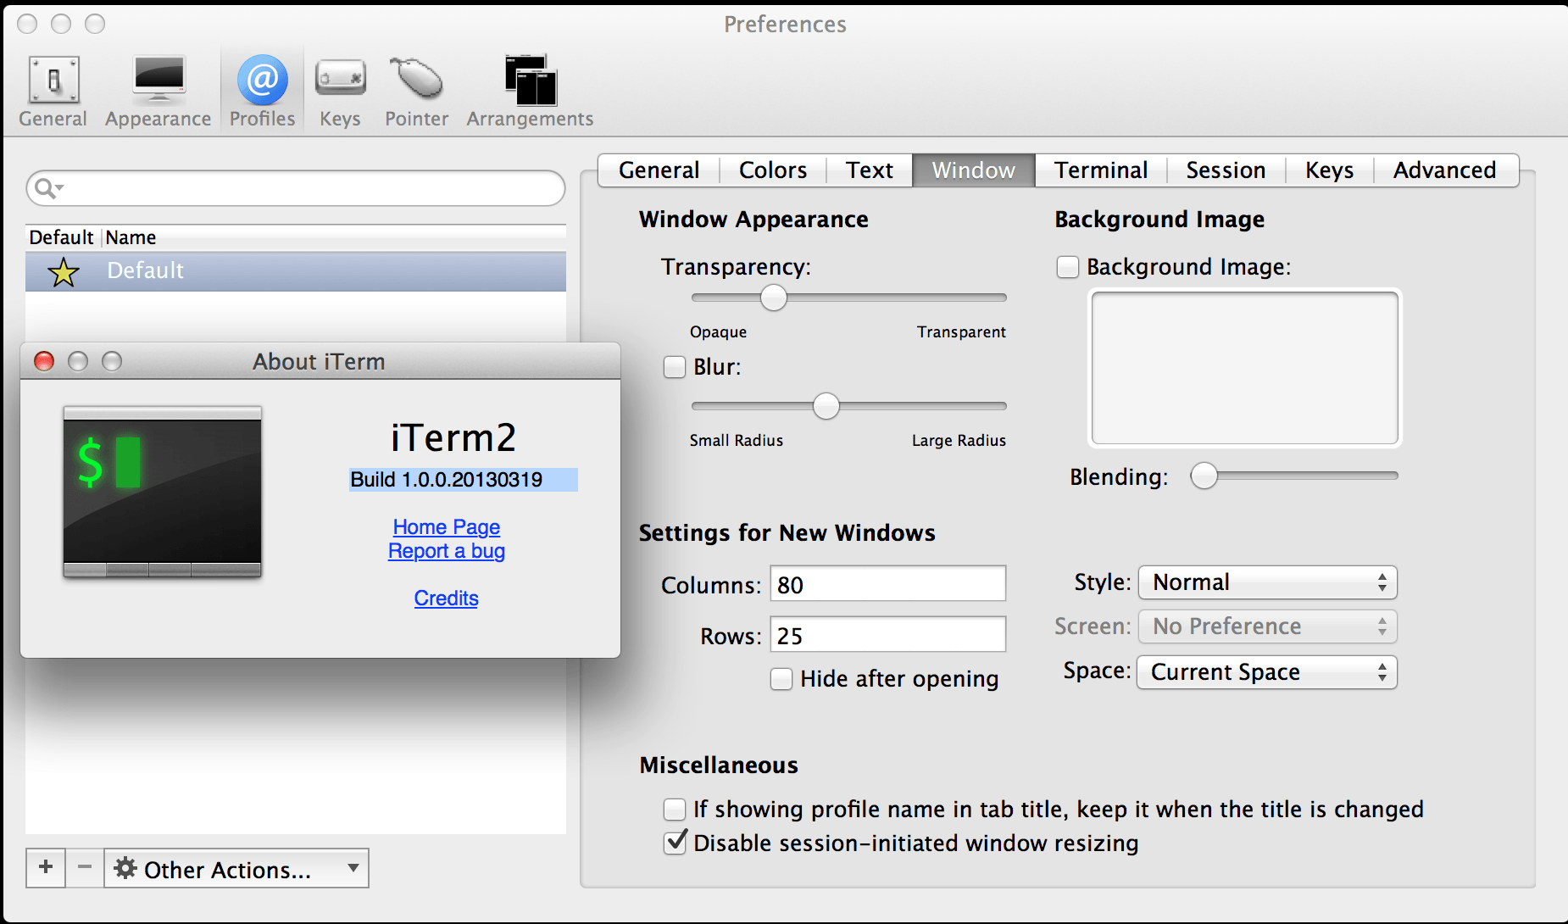The width and height of the screenshot is (1568, 924).
Task: Add a new profile with the plus button
Action: (x=46, y=867)
